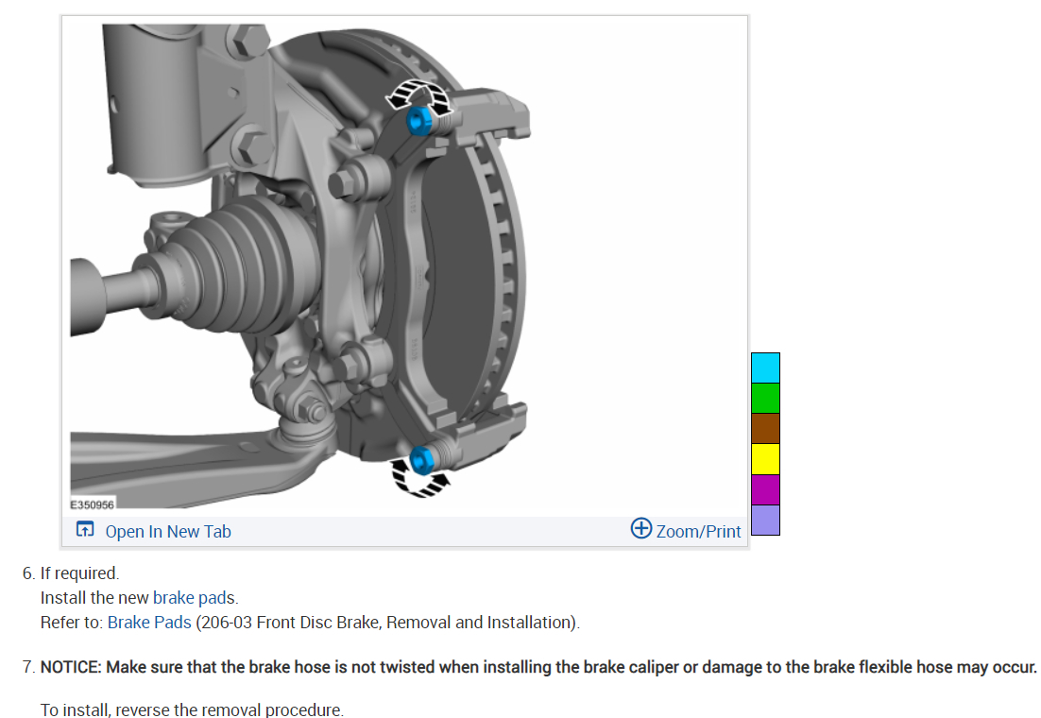Viewport: 1041px width, 718px height.
Task: Click the 'If required.' step text
Action: 79,573
